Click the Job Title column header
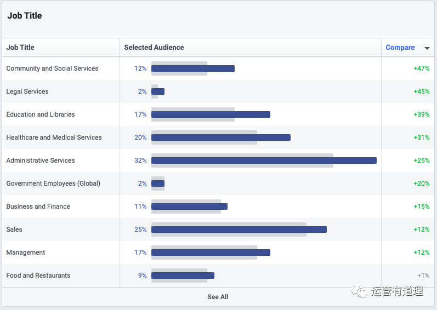 [x=20, y=48]
